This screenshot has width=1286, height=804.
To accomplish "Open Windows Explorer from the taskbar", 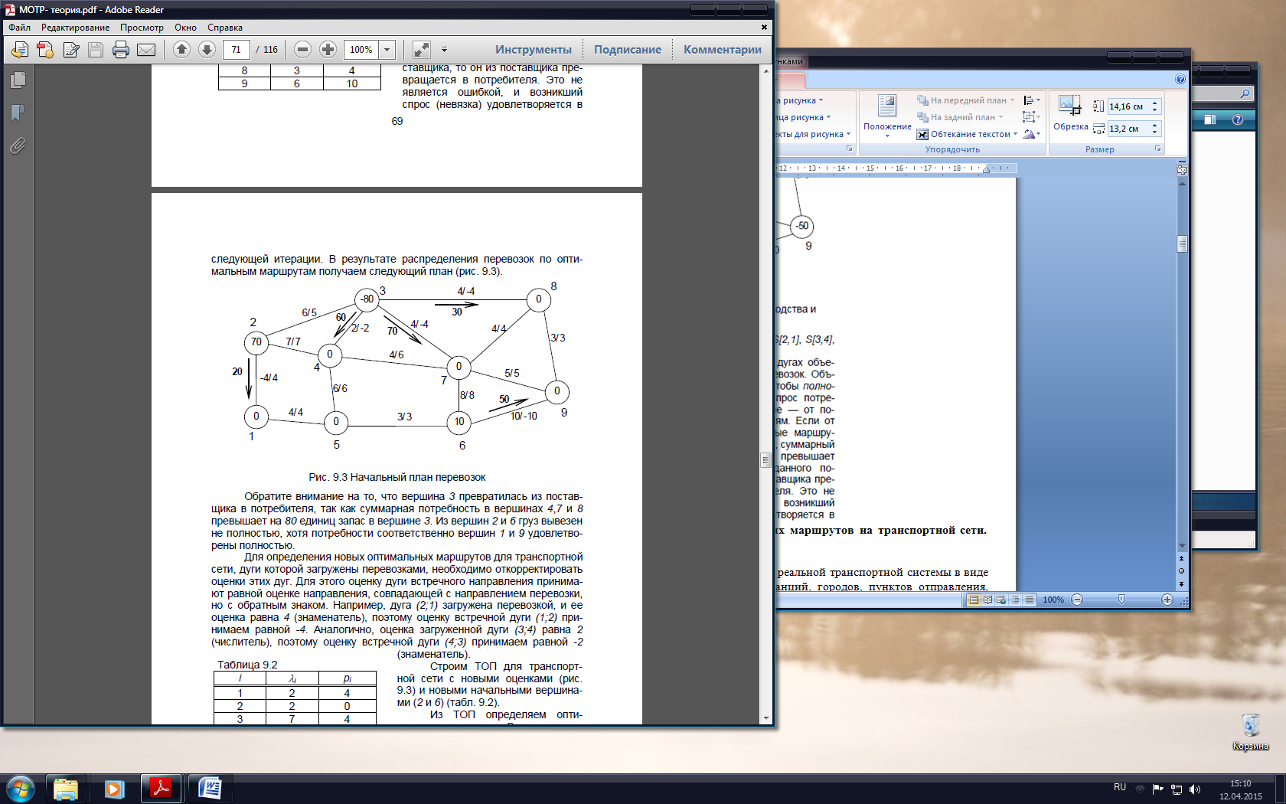I will pyautogui.click(x=66, y=789).
